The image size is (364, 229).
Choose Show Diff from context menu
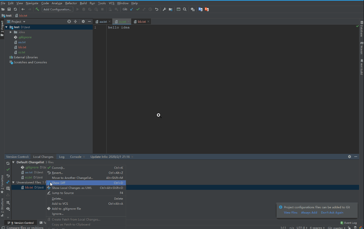coord(86,183)
